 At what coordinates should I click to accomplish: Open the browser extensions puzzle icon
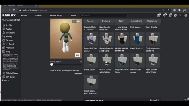coord(179,10)
